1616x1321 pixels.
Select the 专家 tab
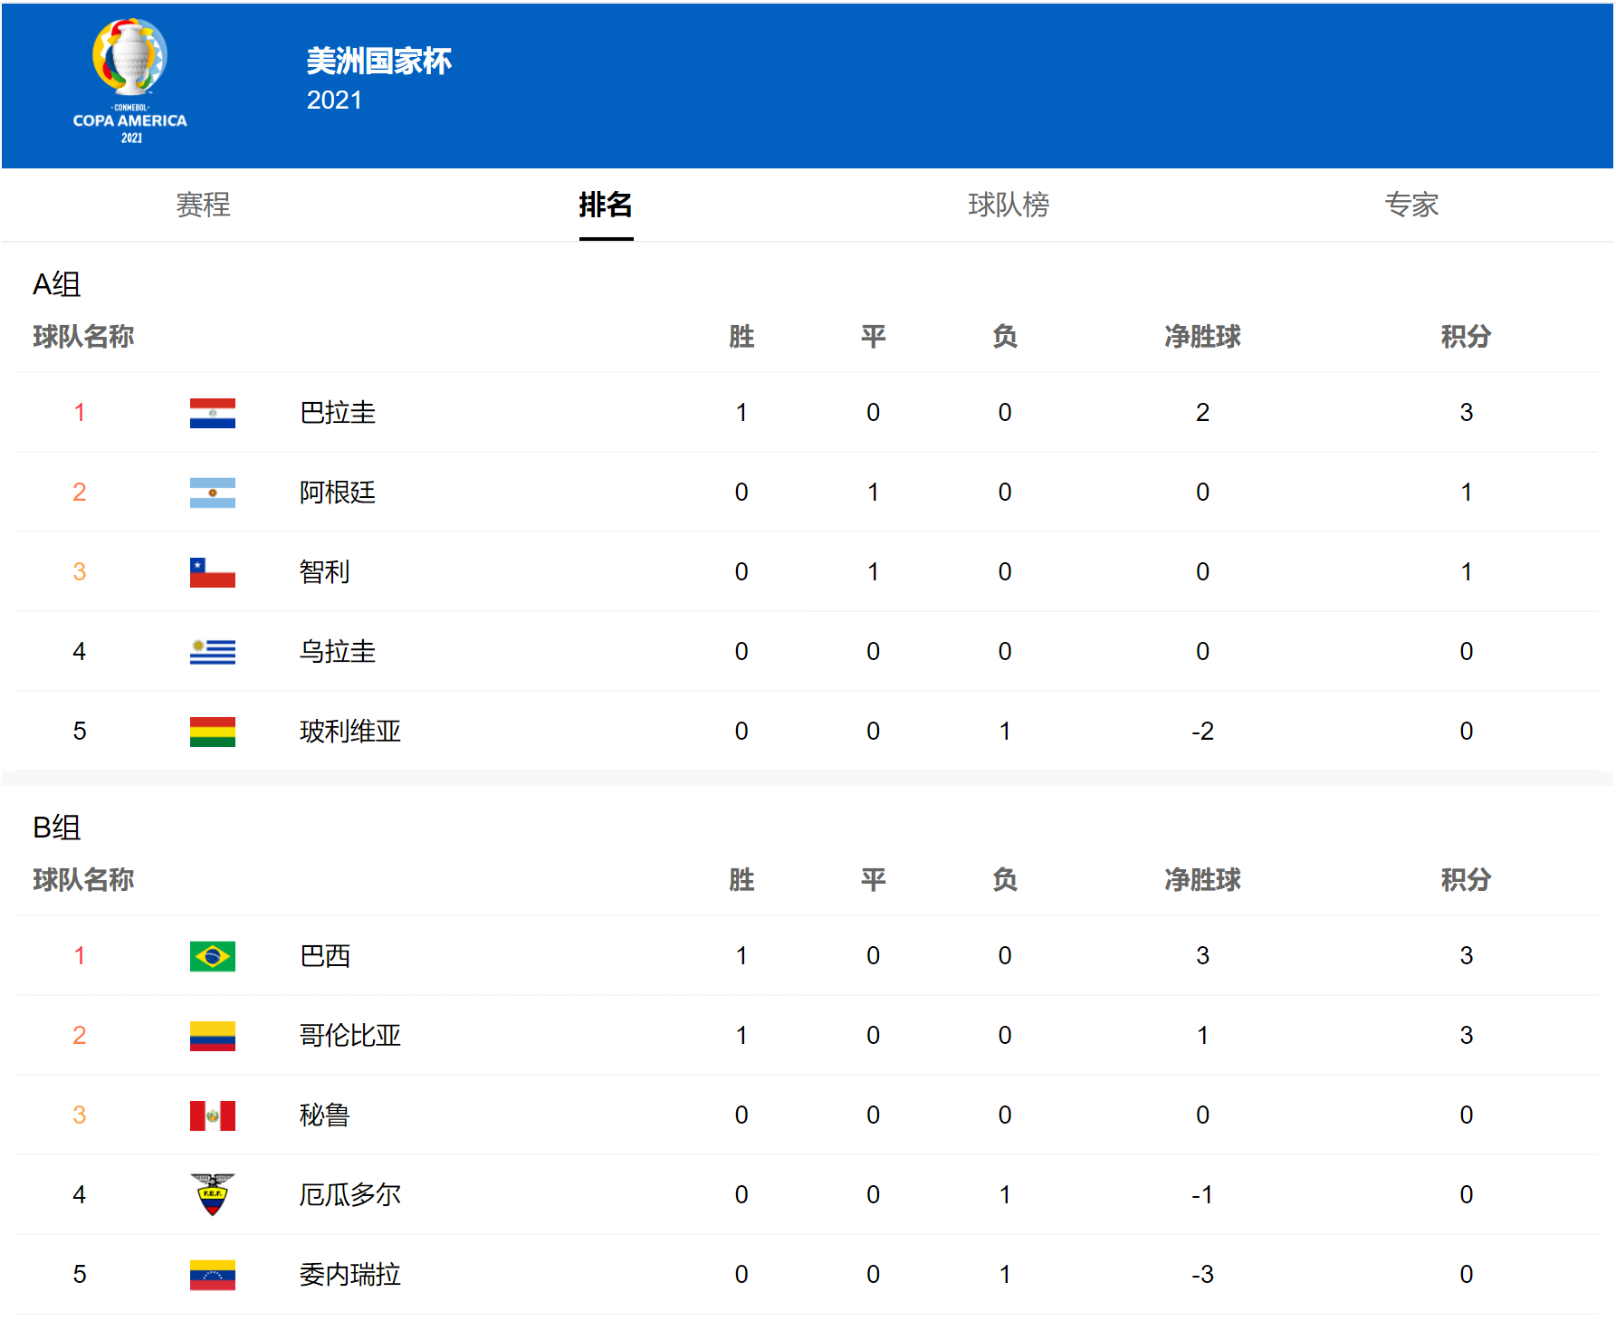[x=1411, y=205]
